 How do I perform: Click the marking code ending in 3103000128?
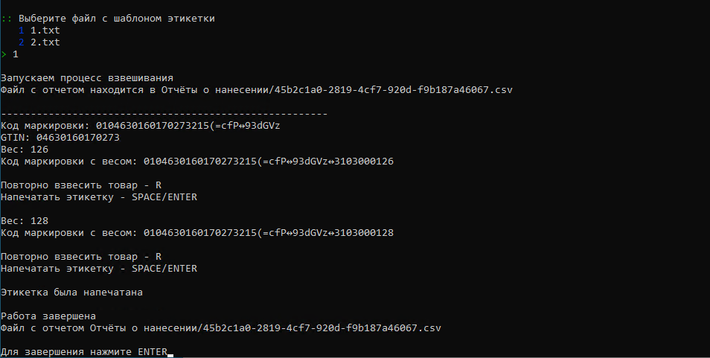[x=269, y=233]
